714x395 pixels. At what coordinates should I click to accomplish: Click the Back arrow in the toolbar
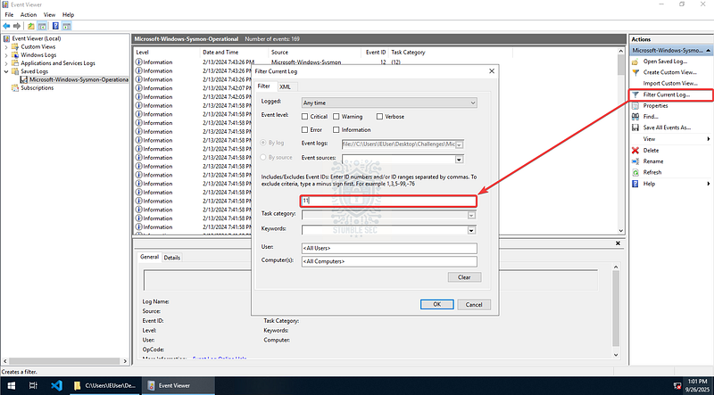6,26
